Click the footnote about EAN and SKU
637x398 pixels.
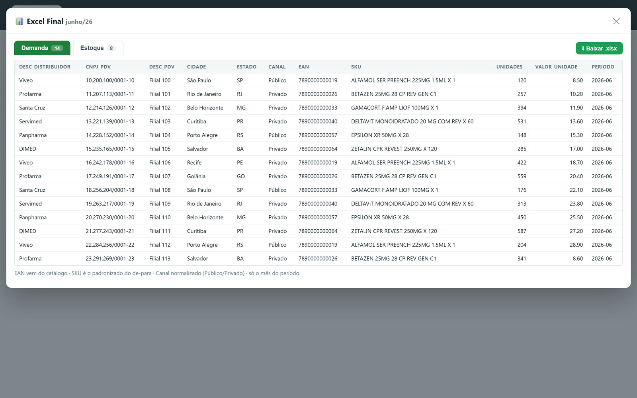(x=157, y=273)
